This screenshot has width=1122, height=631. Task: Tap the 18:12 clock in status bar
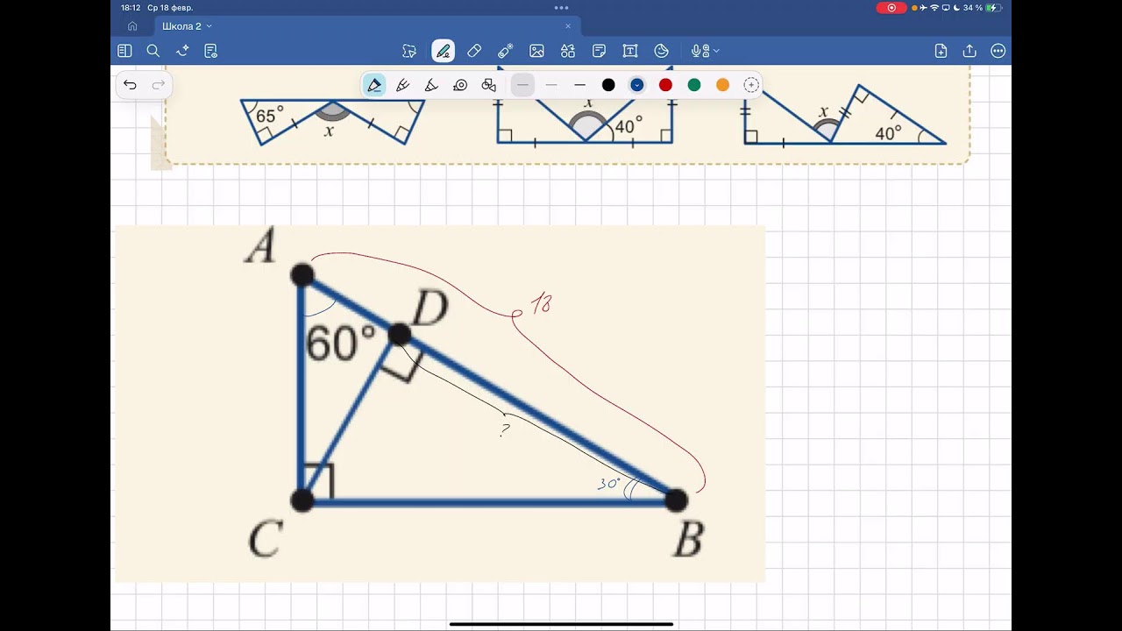[x=131, y=8]
